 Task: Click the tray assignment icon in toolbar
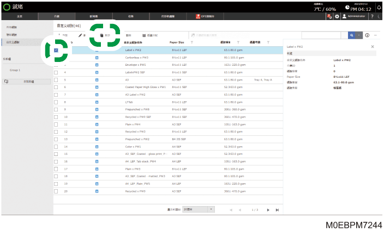point(144,35)
